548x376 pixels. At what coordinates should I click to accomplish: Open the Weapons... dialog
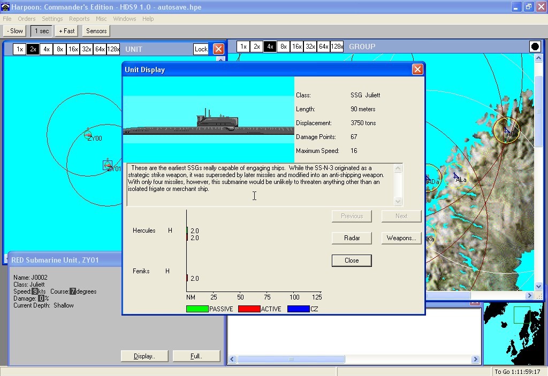pos(401,238)
